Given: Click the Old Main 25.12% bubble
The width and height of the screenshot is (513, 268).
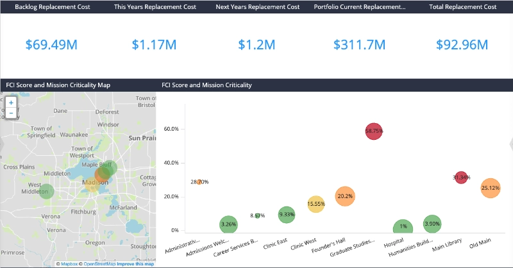Looking at the screenshot, I should [490, 188].
